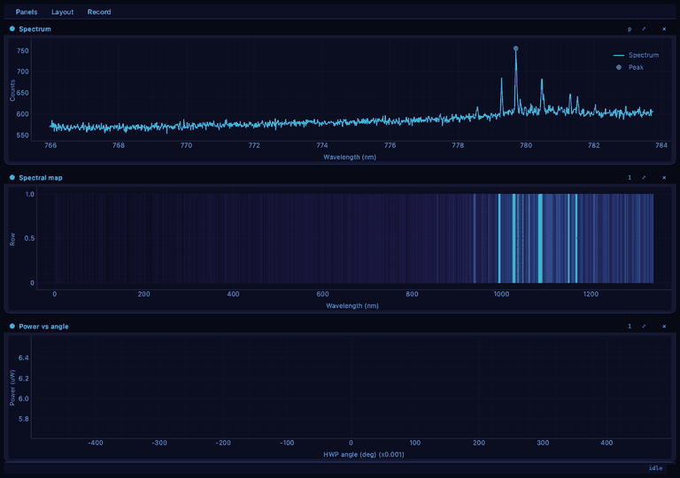This screenshot has width=680, height=478.
Task: Click the 1000 tick on Spectral map axis
Action: point(501,294)
